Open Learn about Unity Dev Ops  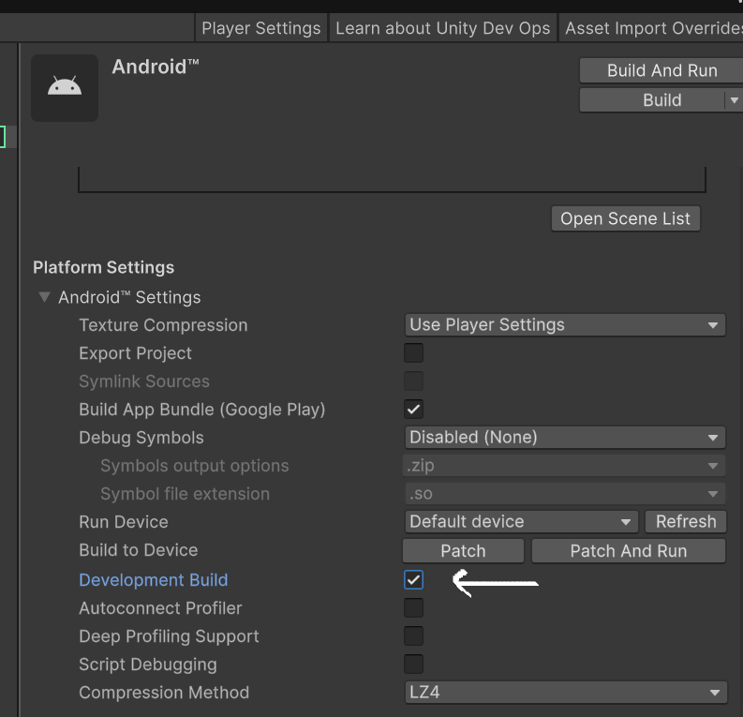442,28
